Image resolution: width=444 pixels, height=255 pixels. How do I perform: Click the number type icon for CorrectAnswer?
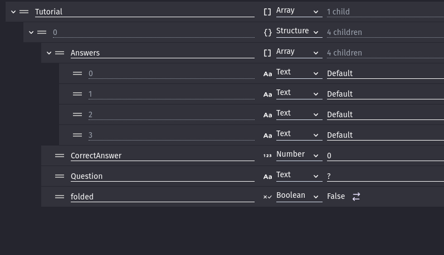pos(267,156)
